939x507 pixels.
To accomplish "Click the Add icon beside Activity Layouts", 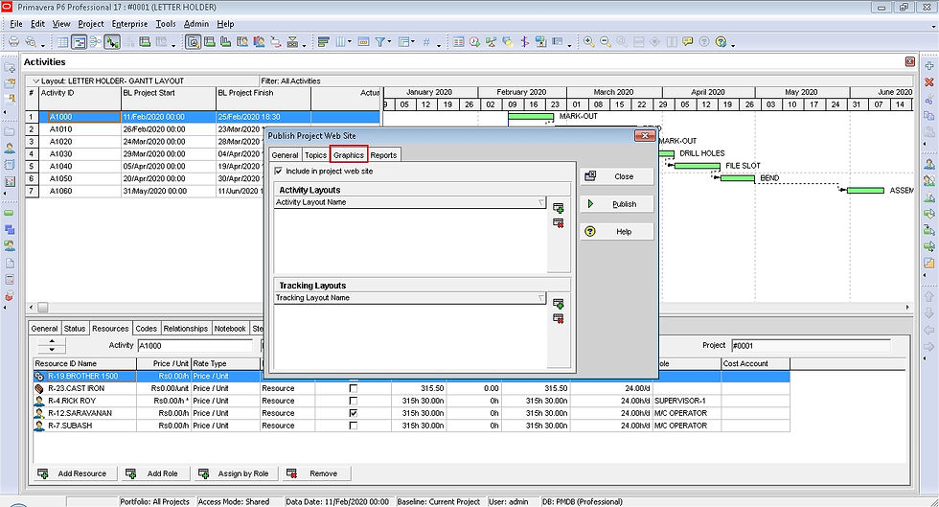I will point(558,208).
